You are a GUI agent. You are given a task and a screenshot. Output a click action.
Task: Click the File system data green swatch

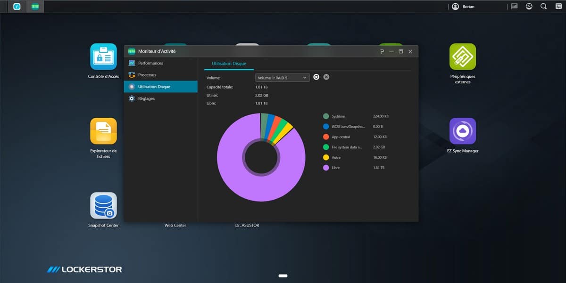click(326, 147)
